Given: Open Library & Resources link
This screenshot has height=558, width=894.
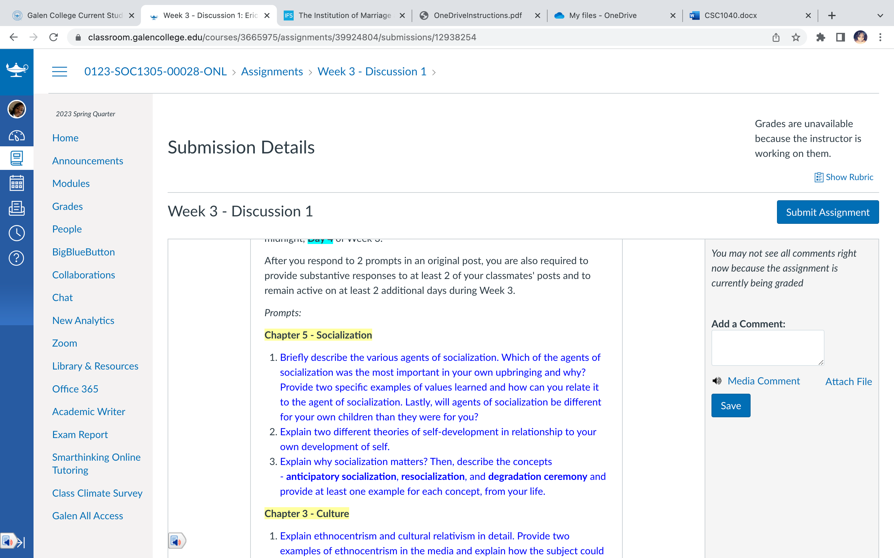Looking at the screenshot, I should (95, 366).
